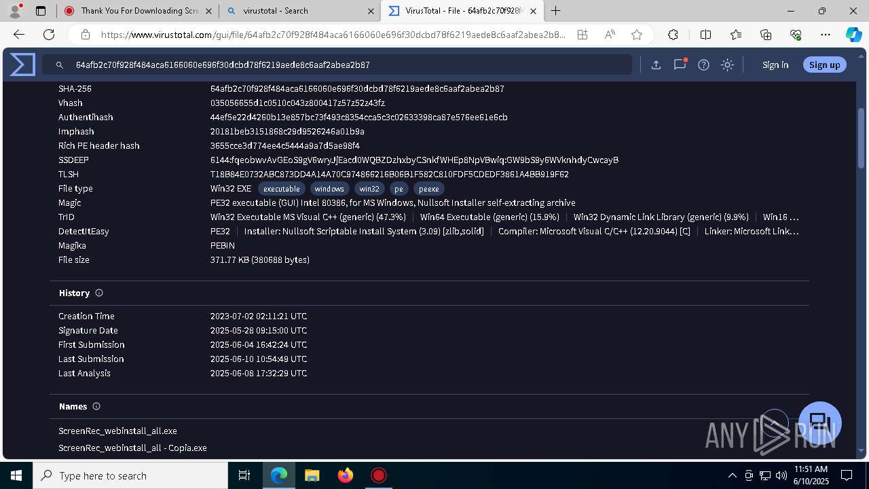This screenshot has height=489, width=869.
Task: Click the page vertical scrollbar thumb
Action: [862, 139]
